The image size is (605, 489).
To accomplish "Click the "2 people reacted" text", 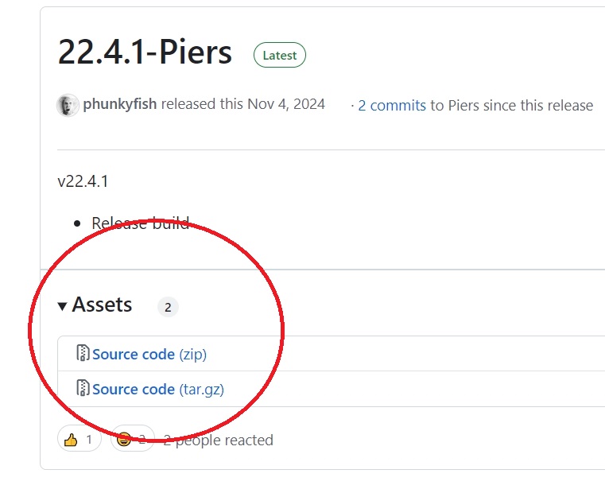I will (x=219, y=440).
